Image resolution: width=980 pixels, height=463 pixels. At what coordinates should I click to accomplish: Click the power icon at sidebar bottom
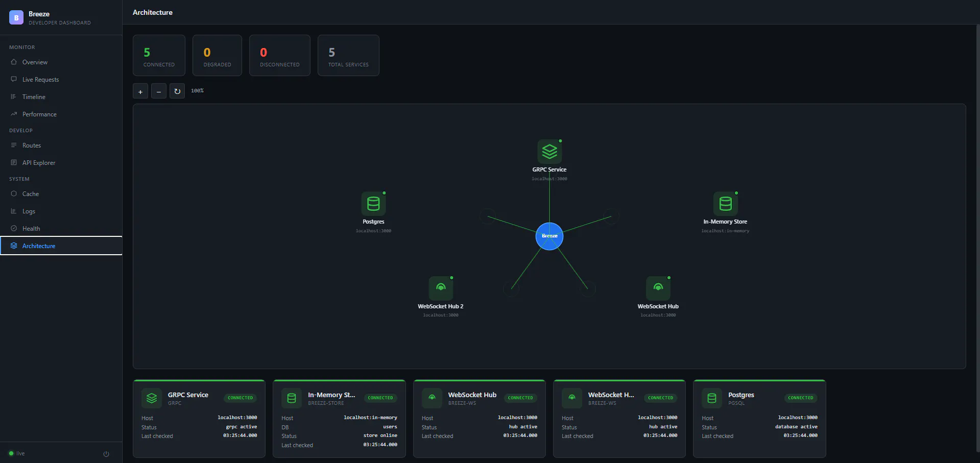click(106, 454)
